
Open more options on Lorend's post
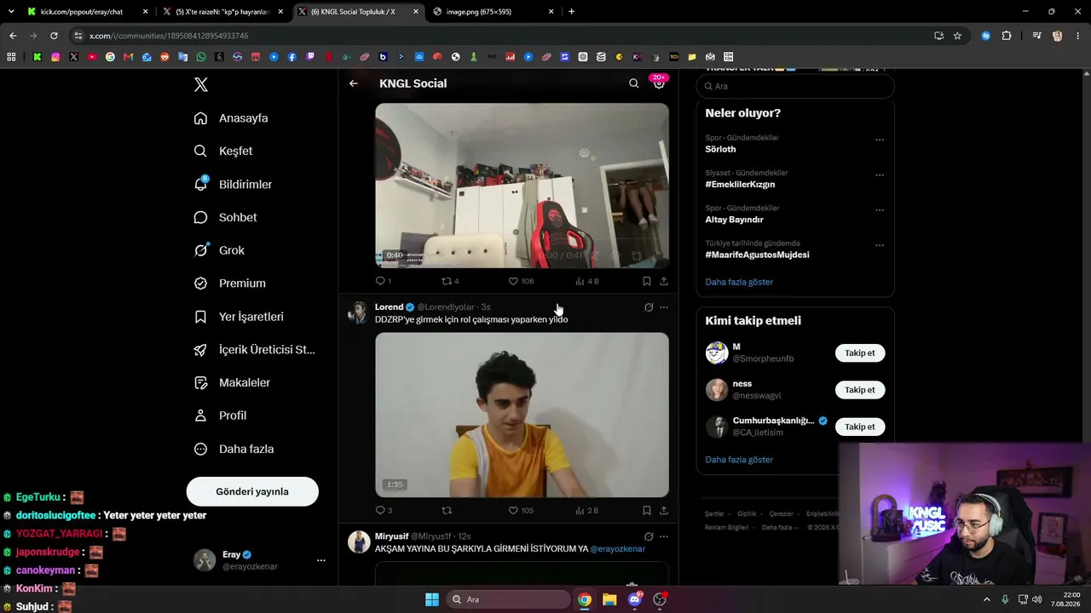point(664,307)
